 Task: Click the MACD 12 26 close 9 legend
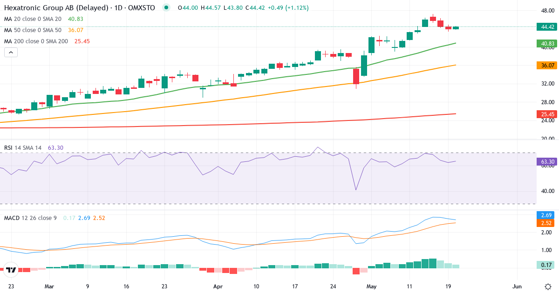pyautogui.click(x=31, y=218)
